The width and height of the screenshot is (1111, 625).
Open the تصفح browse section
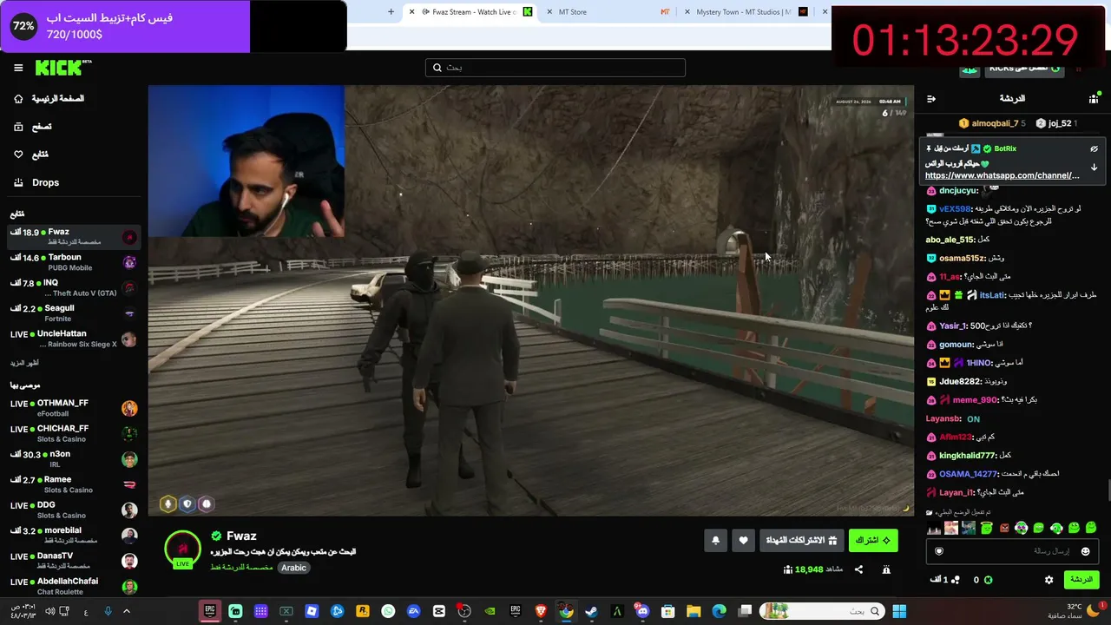pos(32,127)
